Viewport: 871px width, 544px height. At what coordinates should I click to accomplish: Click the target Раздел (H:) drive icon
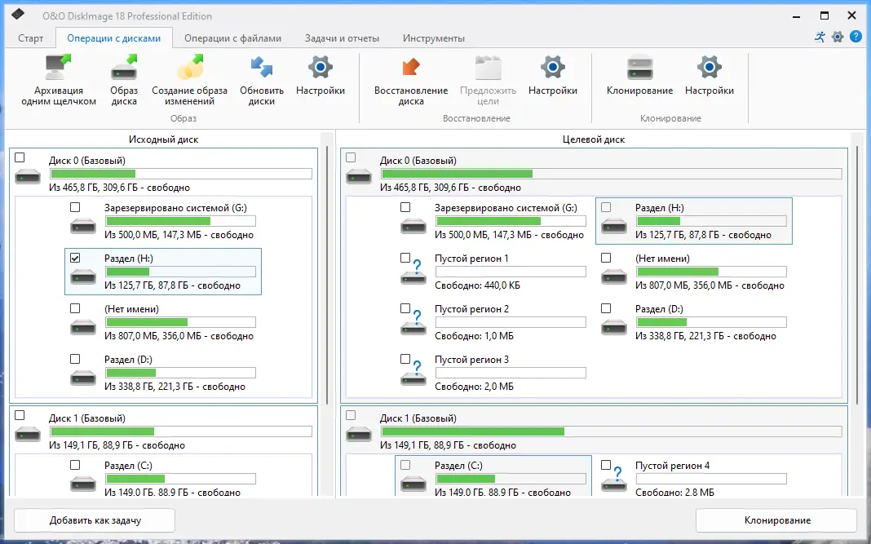coord(614,225)
